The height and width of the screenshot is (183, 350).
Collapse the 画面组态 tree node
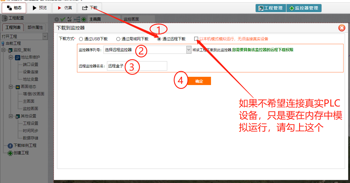pyautogui.click(x=10, y=87)
